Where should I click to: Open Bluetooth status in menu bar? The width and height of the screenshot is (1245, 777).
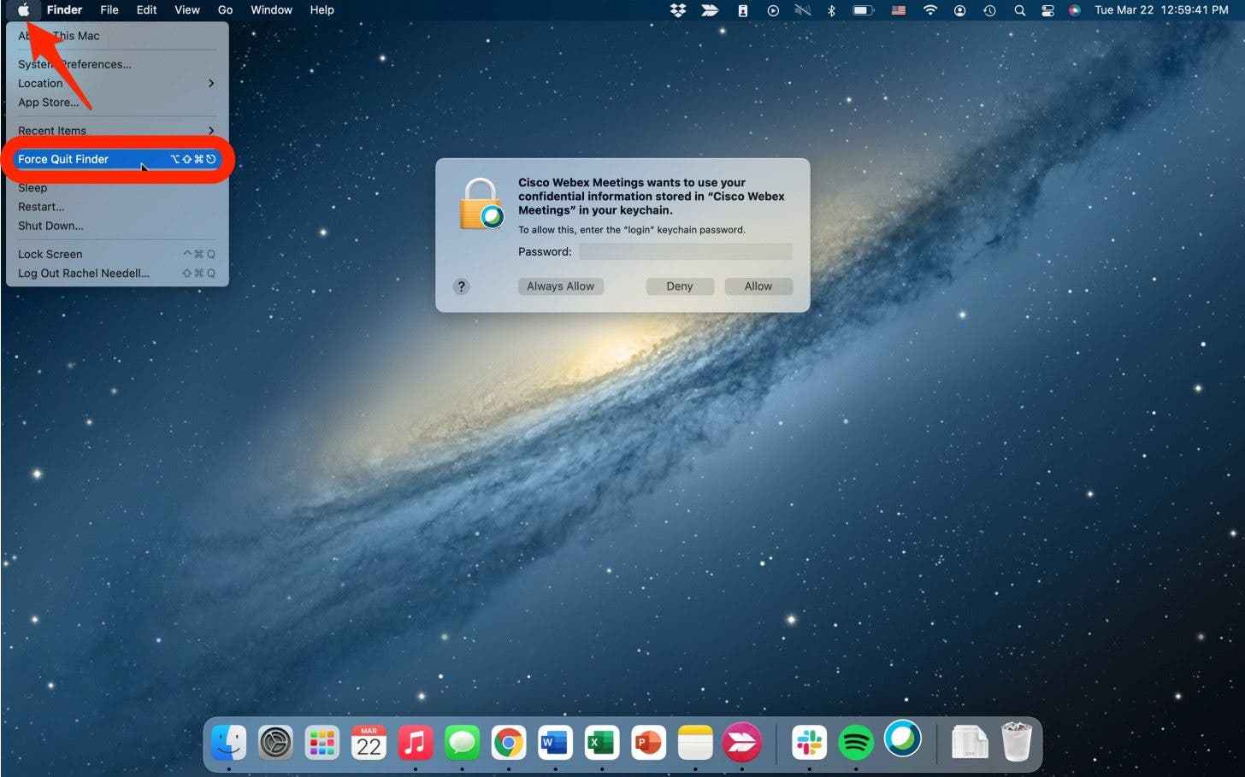(831, 10)
